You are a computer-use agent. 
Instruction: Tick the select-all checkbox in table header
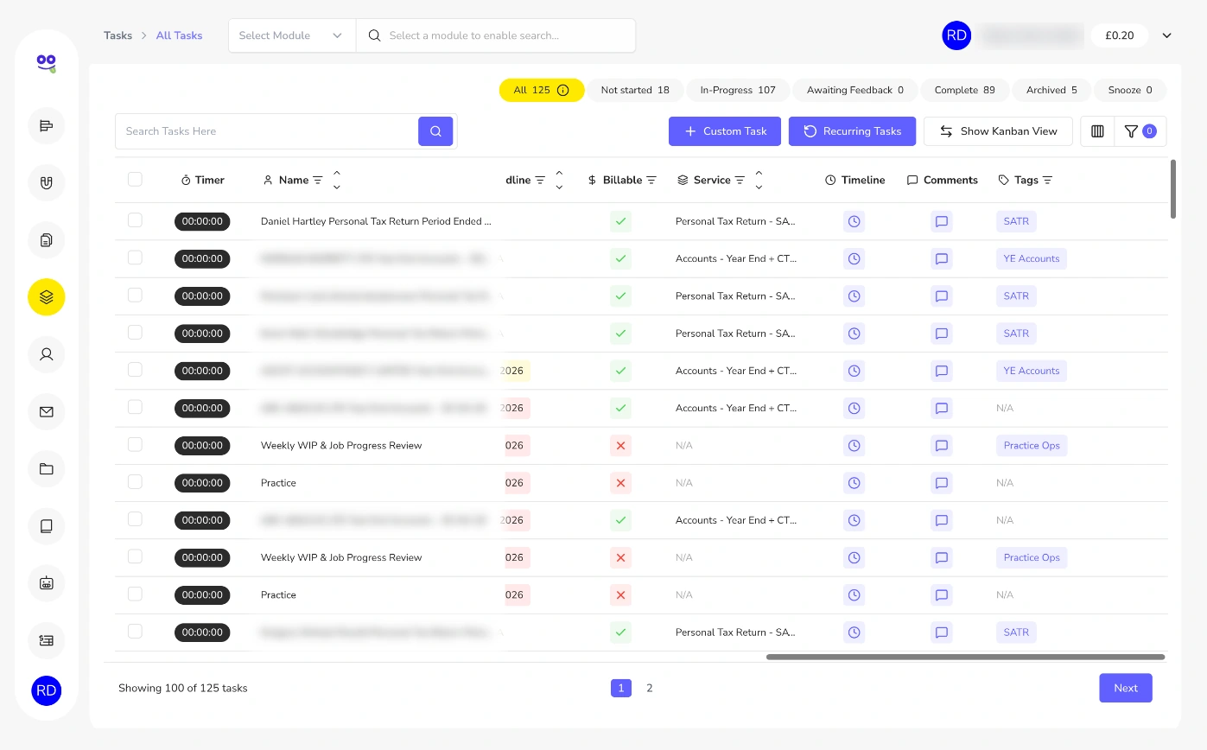tap(135, 179)
